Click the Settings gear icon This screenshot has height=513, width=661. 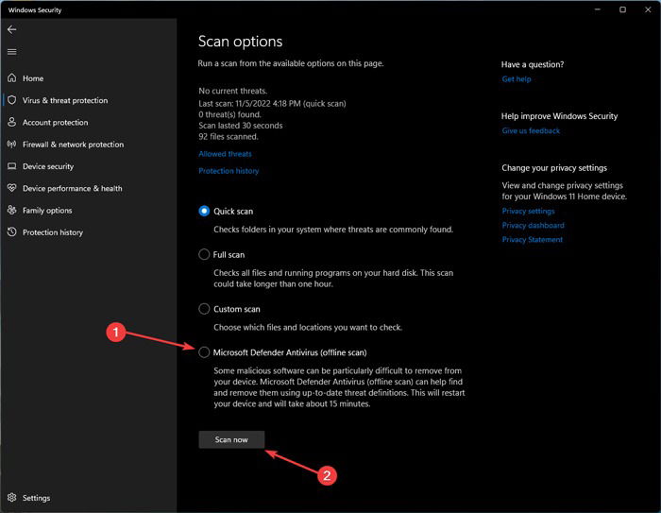coord(11,497)
